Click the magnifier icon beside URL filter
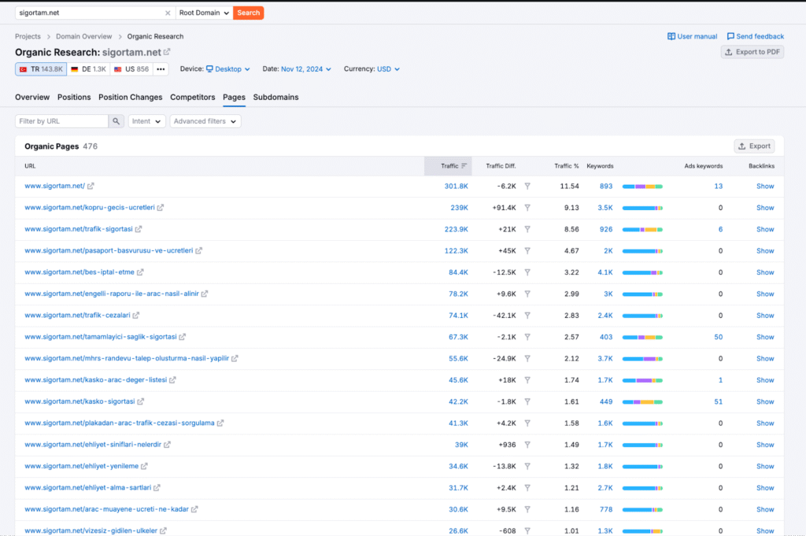 (x=116, y=121)
